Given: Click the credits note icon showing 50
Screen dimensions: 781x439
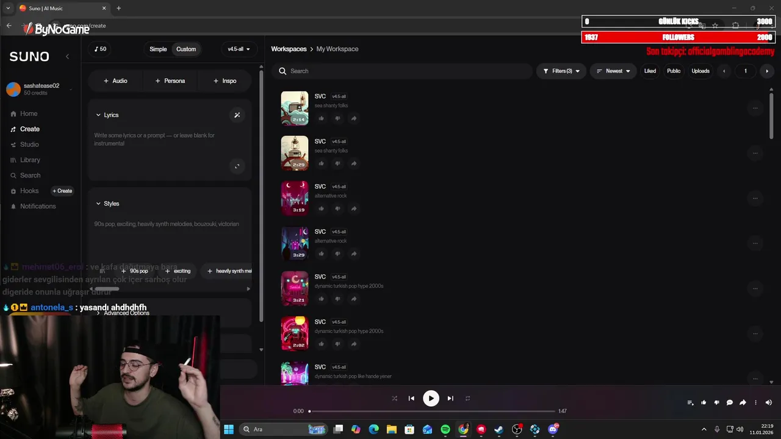Looking at the screenshot, I should pos(100,49).
